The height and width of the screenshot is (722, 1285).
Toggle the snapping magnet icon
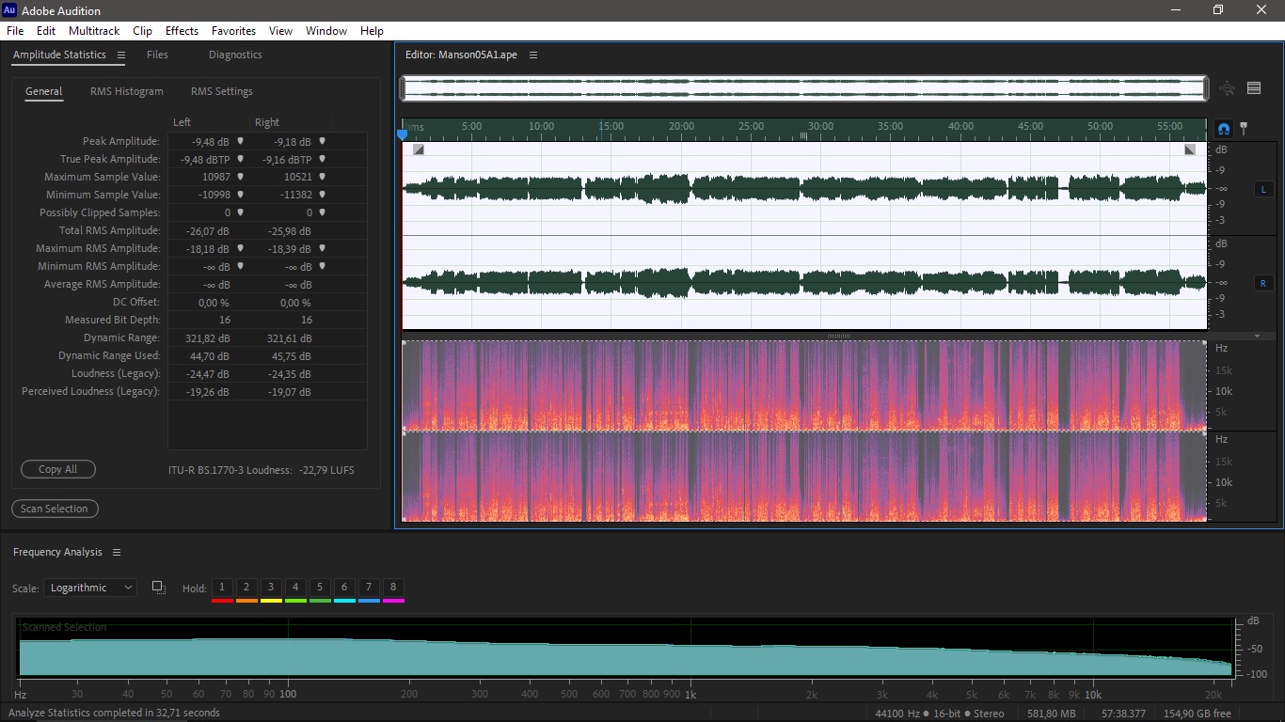click(1224, 129)
